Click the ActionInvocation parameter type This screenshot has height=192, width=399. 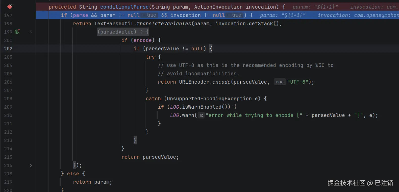pyautogui.click(x=218, y=7)
